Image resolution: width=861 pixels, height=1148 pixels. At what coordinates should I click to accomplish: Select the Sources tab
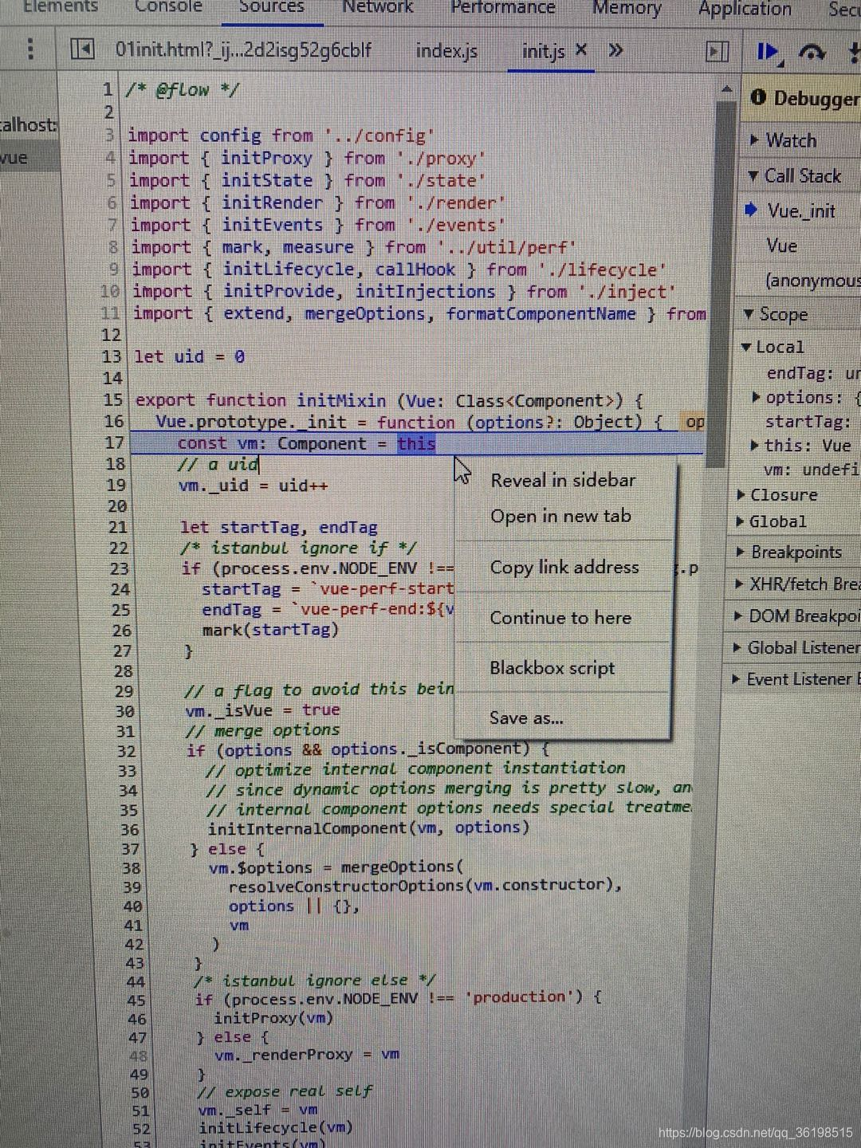point(272,7)
